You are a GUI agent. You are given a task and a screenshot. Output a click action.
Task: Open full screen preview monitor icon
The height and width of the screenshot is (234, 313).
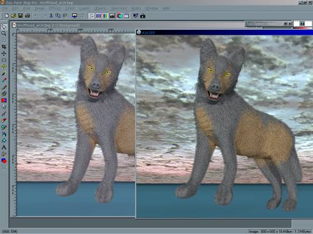pyautogui.click(x=75, y=16)
